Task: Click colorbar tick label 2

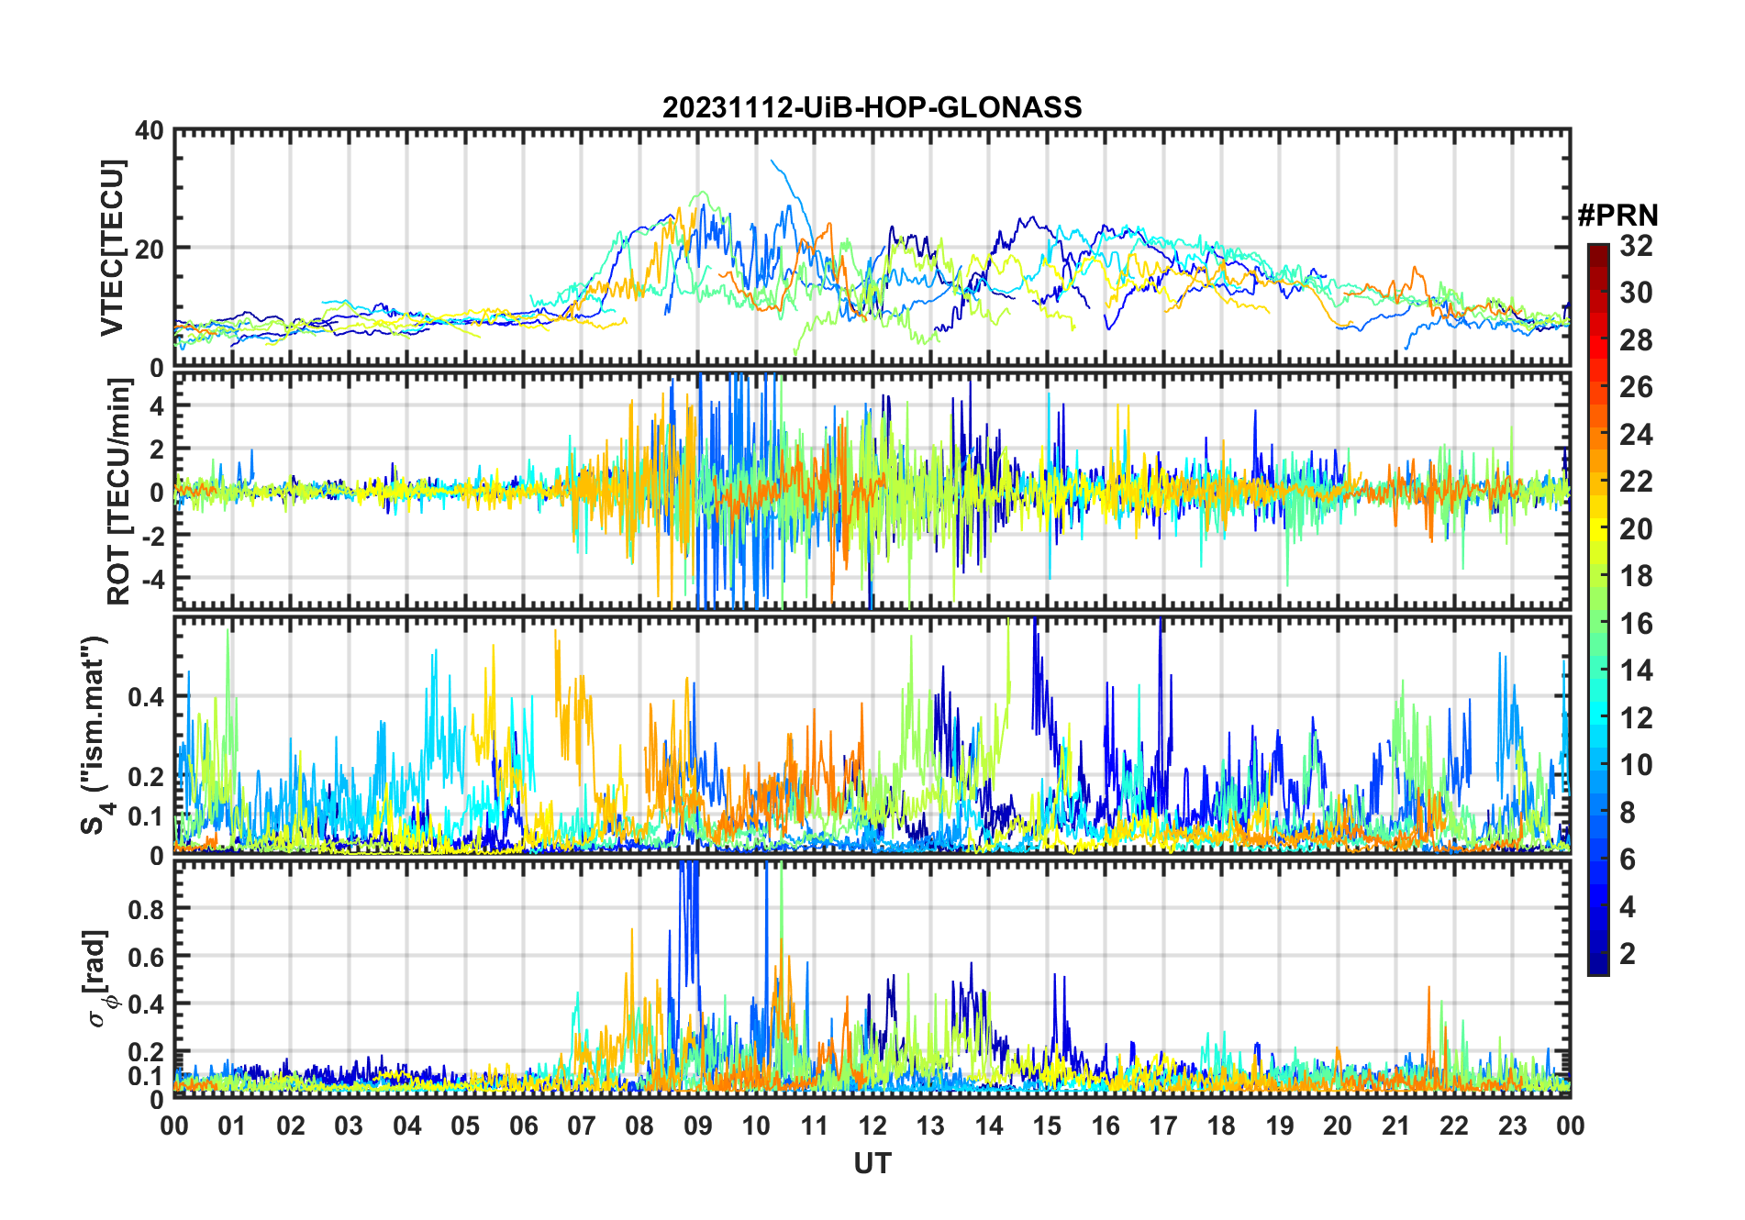Action: (x=1628, y=954)
